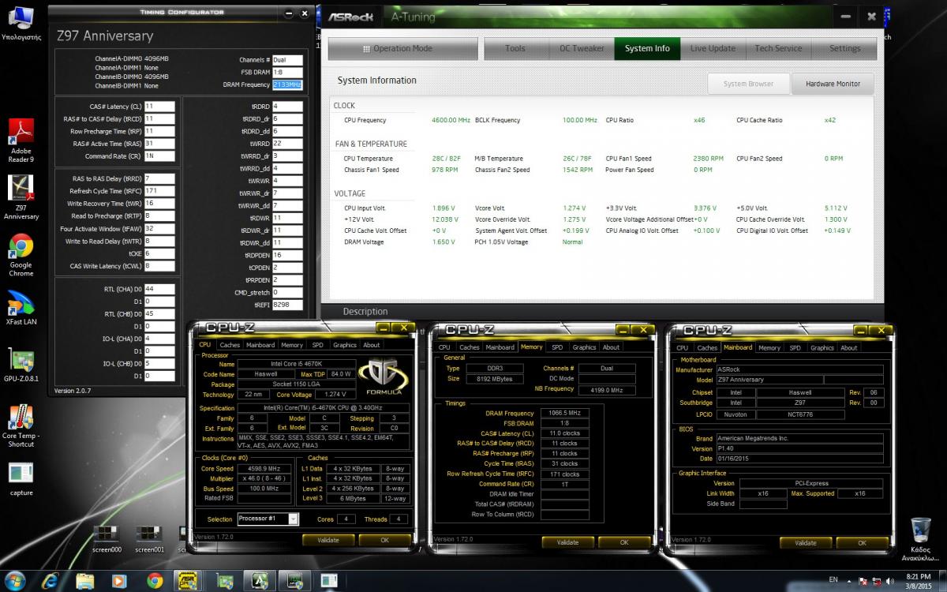947x592 pixels.
Task: Open CPU tab in the CPU-Z Memory-tab window
Action: pos(444,347)
